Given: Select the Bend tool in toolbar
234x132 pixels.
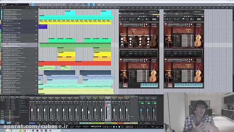Looking at the screenshot, I should (48, 5).
